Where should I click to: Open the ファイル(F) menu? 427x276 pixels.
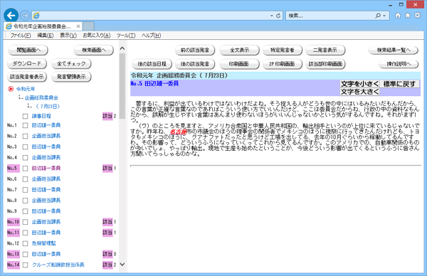(x=21, y=36)
